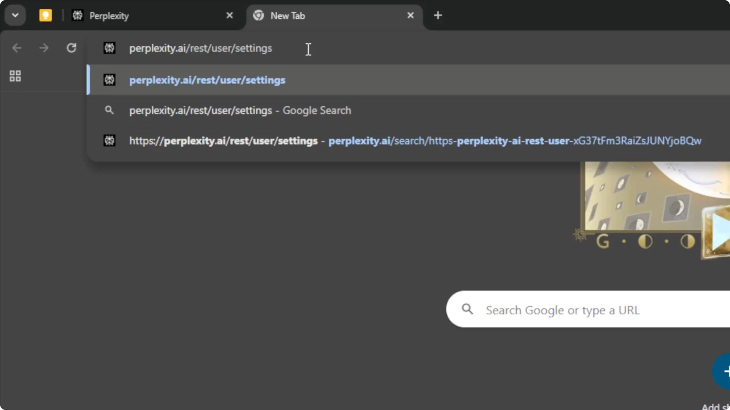Click the forward navigation arrow
This screenshot has height=410, width=730.
[44, 48]
